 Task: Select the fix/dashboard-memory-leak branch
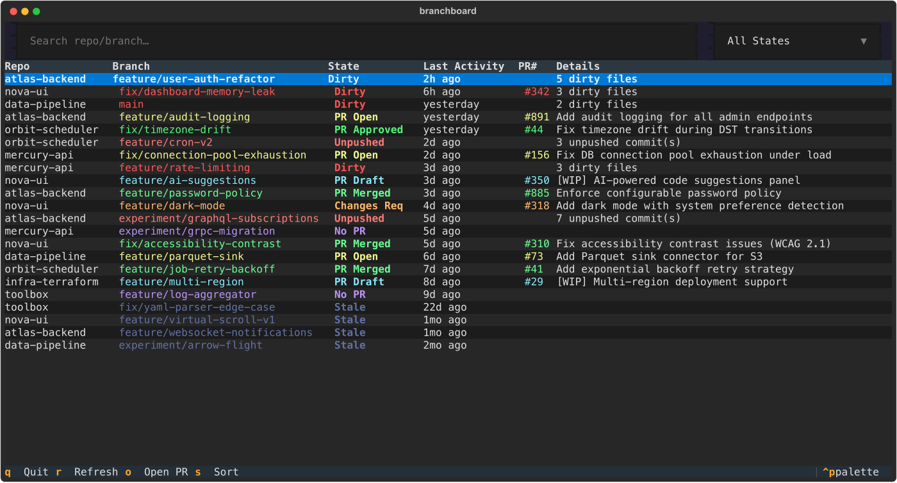pos(197,92)
